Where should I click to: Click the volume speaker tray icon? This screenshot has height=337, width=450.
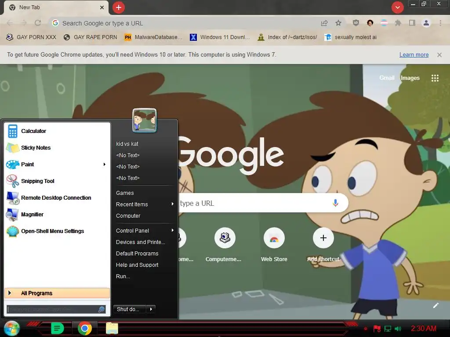[x=398, y=329]
